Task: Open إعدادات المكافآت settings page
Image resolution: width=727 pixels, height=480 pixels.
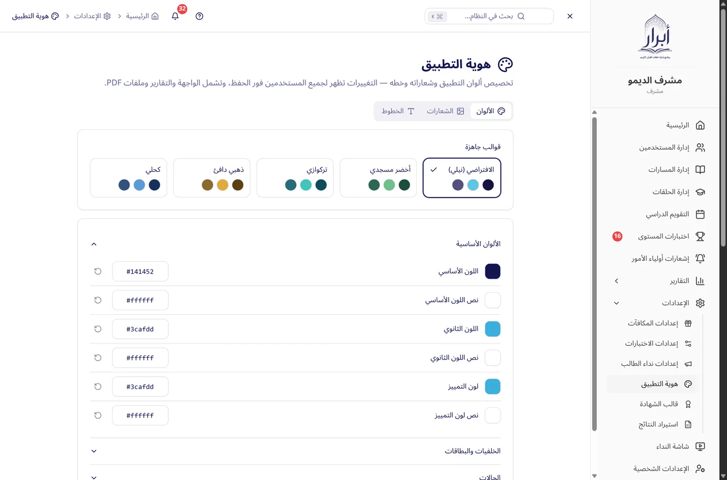Action: pyautogui.click(x=652, y=323)
